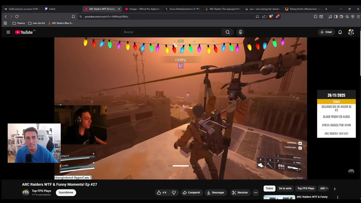Viewport: 361px width, 203px height.
Task: Click the share page icon in address bar
Action: [x=264, y=17]
